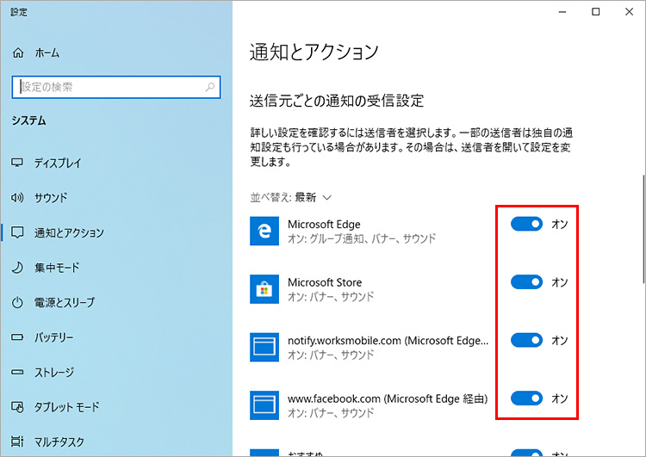Open Microsoft Edge notification details

click(x=362, y=231)
